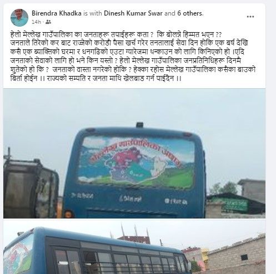276x274 pixels.
Task: Click the roof light atop the bus
Action: (140, 125)
